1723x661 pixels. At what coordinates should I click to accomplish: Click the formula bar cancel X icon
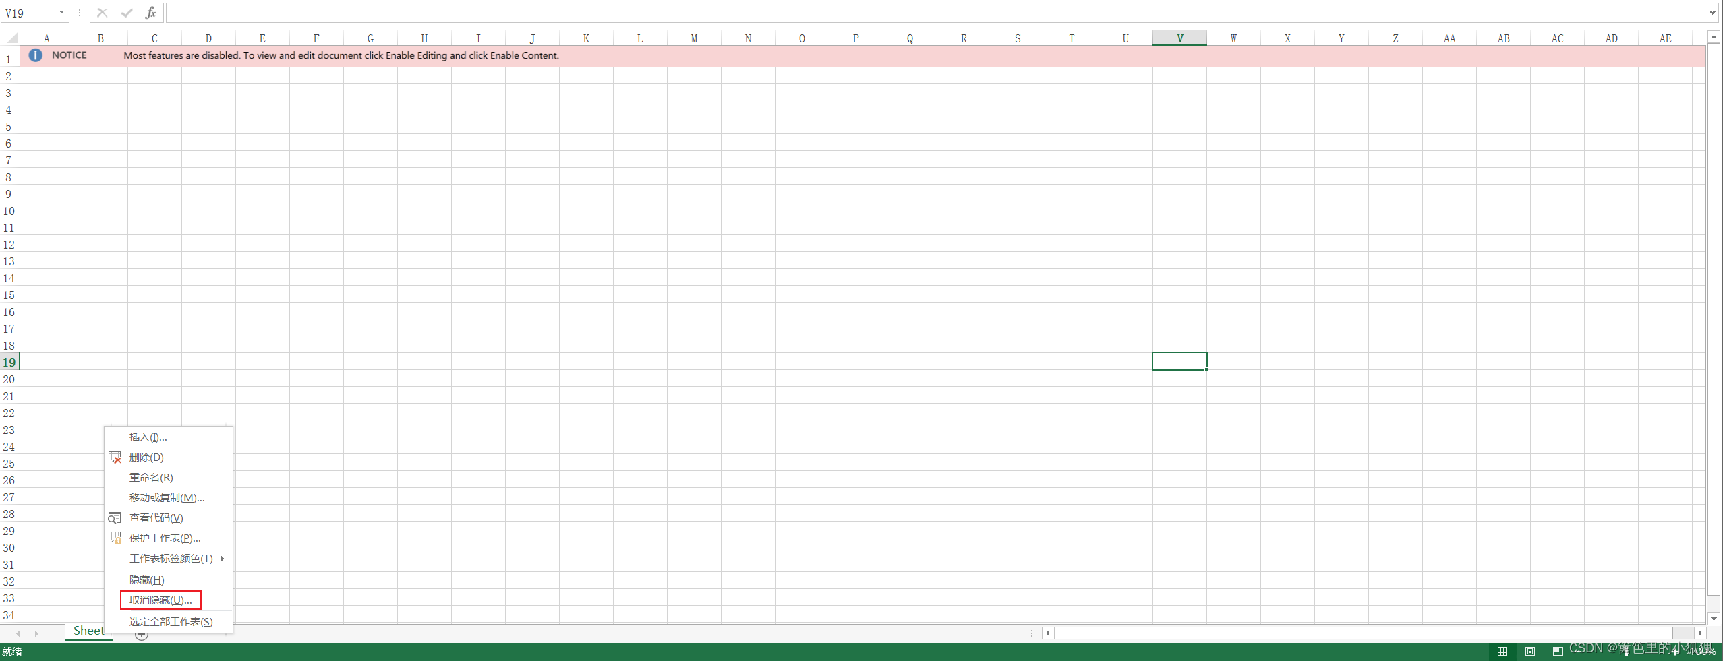click(102, 13)
